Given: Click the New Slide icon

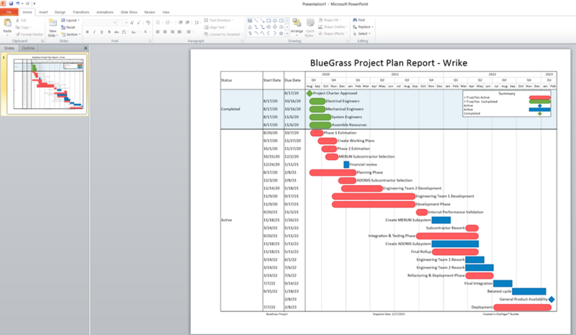Looking at the screenshot, I should pyautogui.click(x=53, y=24).
